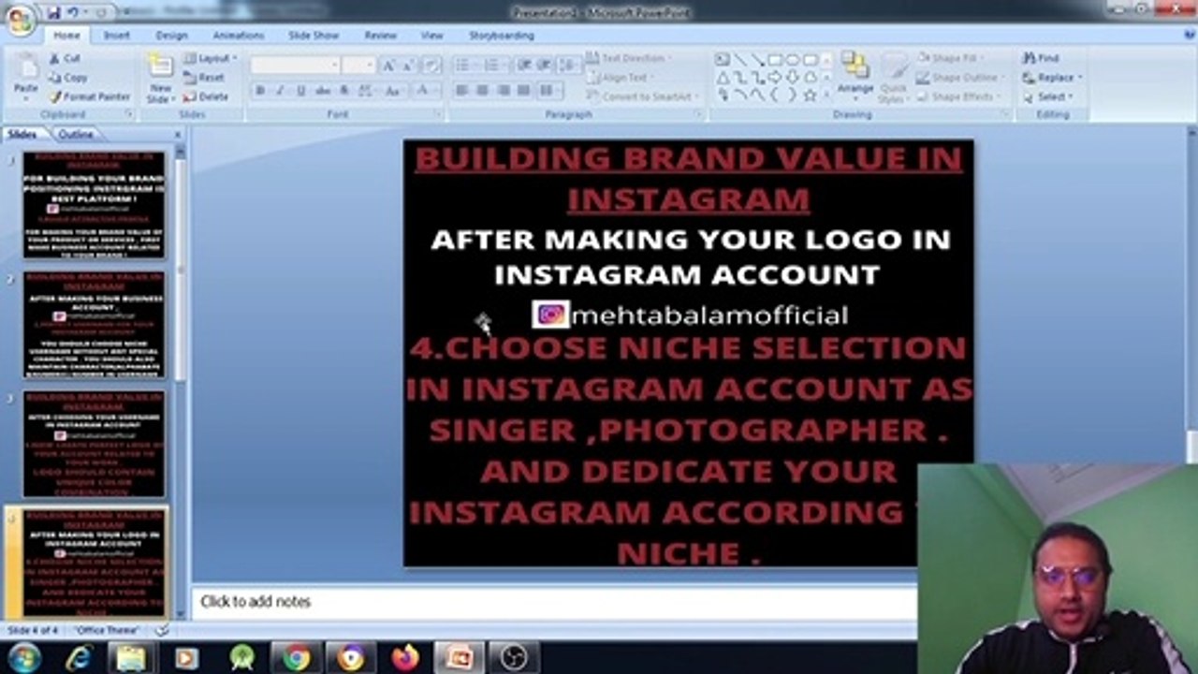Open the Select dropdown in Editing group
Viewport: 1198px width, 674px height.
click(1048, 96)
